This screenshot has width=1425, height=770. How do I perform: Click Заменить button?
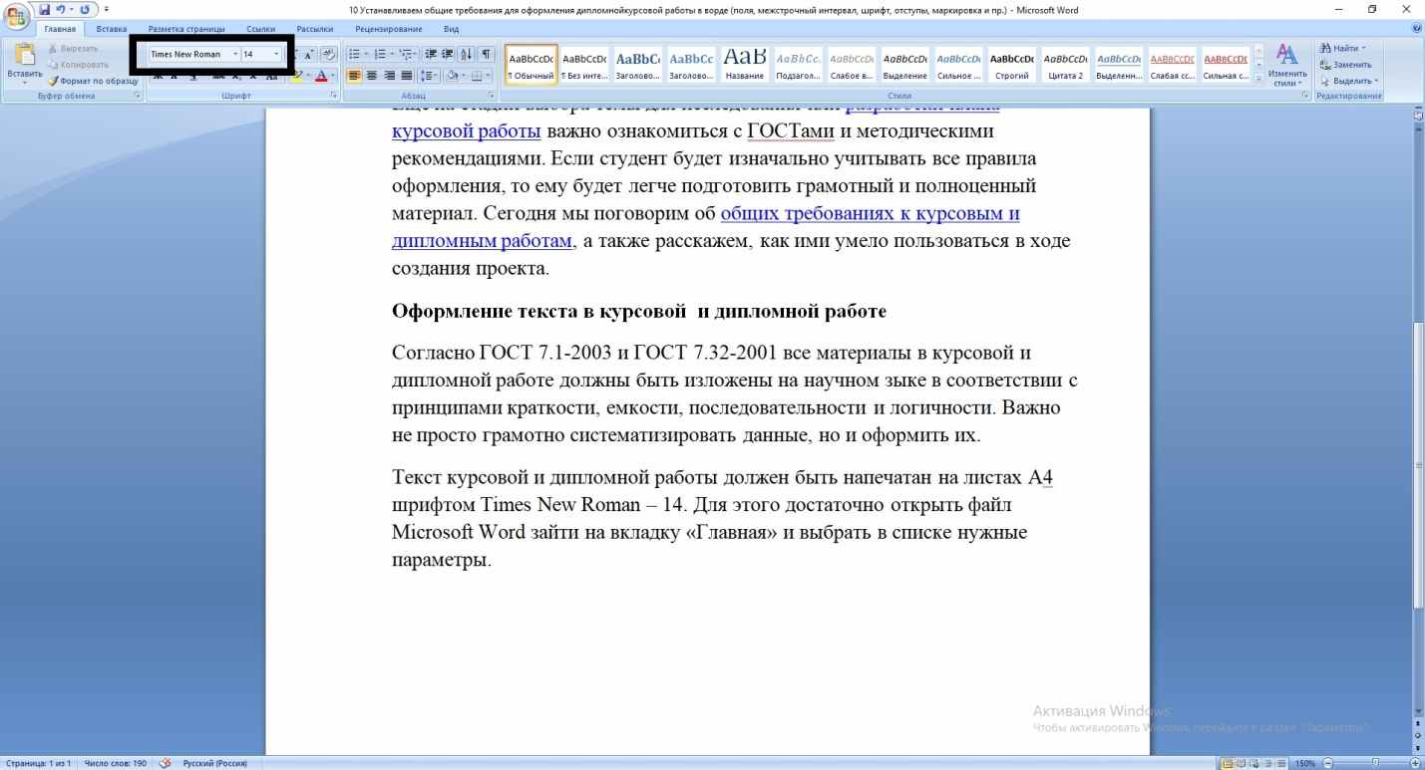click(x=1345, y=64)
